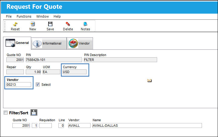Click the empty Repair field
218x137 pixels.
[15, 72]
